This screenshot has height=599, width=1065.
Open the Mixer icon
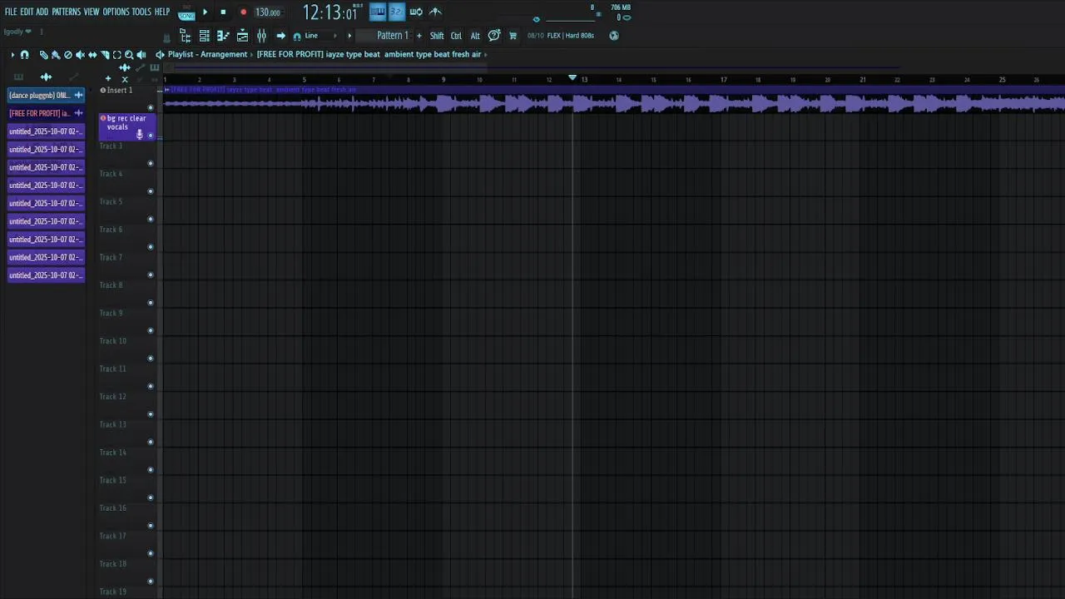[261, 36]
